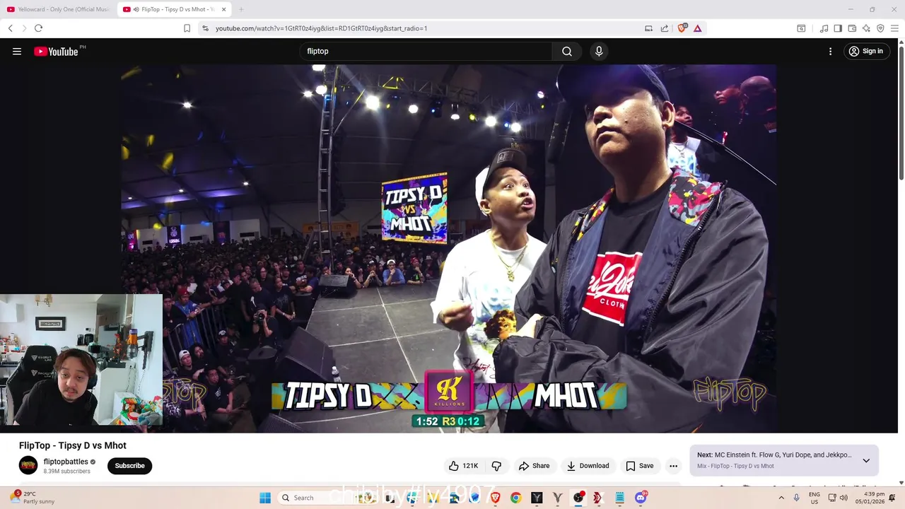Open Brave VPN shield icon
Screen dimensions: 905x509
(880, 28)
